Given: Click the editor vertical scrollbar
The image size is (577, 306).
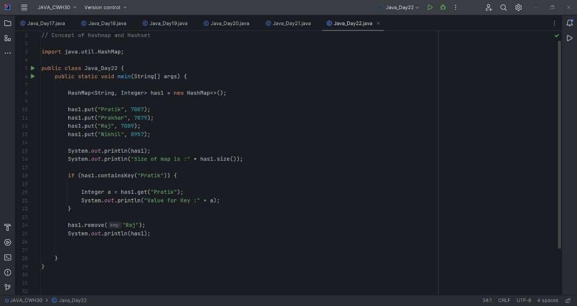Looking at the screenshot, I should (x=559, y=145).
